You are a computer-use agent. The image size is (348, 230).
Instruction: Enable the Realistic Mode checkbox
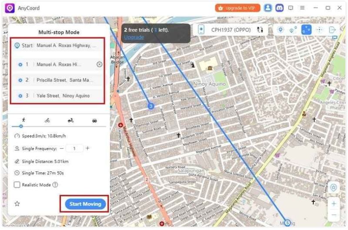[x=17, y=184]
